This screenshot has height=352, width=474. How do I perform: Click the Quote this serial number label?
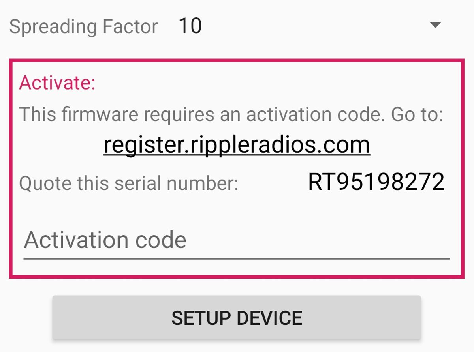[129, 183]
